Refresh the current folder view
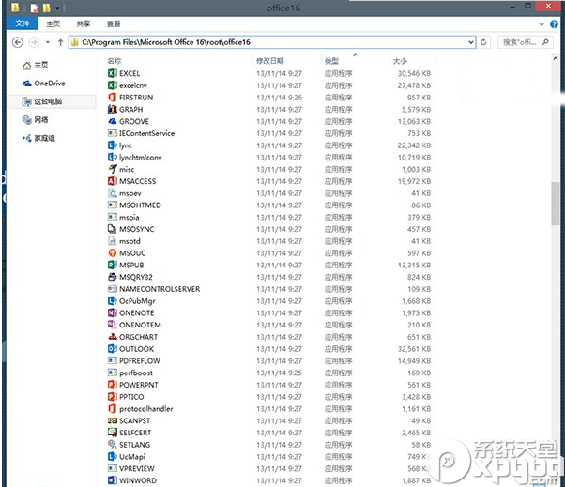Screen dimensions: 565x487 pyautogui.click(x=483, y=42)
